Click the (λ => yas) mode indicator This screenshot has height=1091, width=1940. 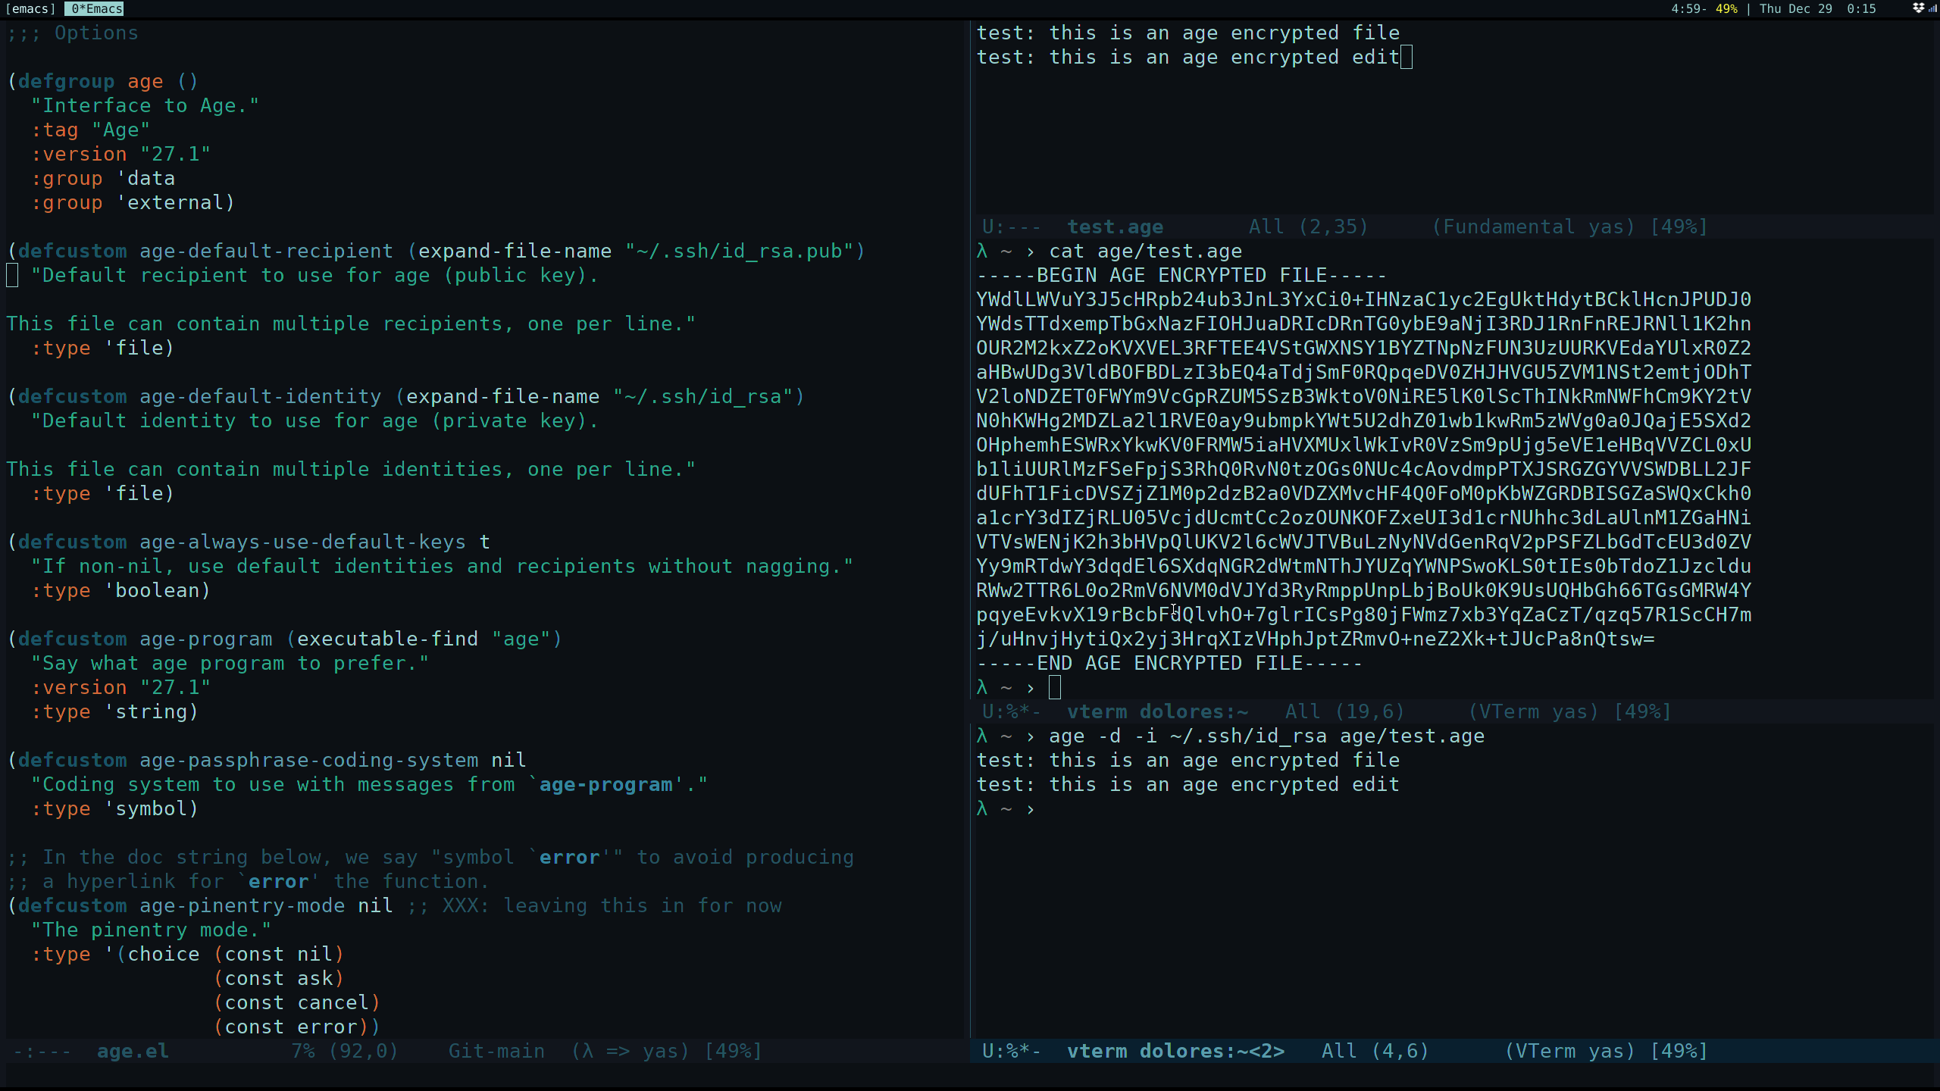[630, 1051]
